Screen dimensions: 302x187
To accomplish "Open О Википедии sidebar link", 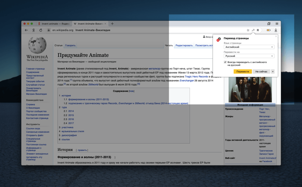I will pyautogui.click(x=33, y=108).
